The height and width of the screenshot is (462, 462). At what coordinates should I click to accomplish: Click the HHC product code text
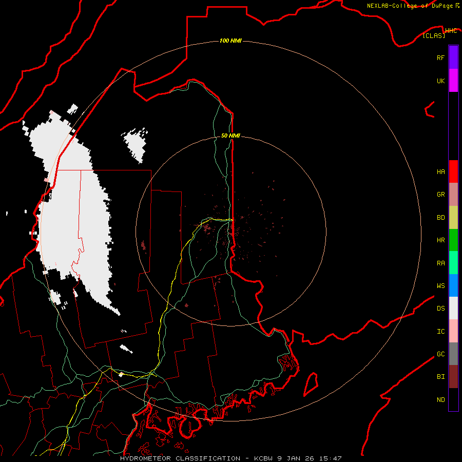pyautogui.click(x=451, y=31)
